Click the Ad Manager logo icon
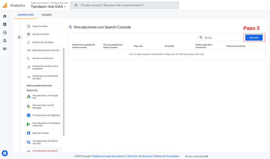The height and width of the screenshot is (159, 270). [28, 106]
